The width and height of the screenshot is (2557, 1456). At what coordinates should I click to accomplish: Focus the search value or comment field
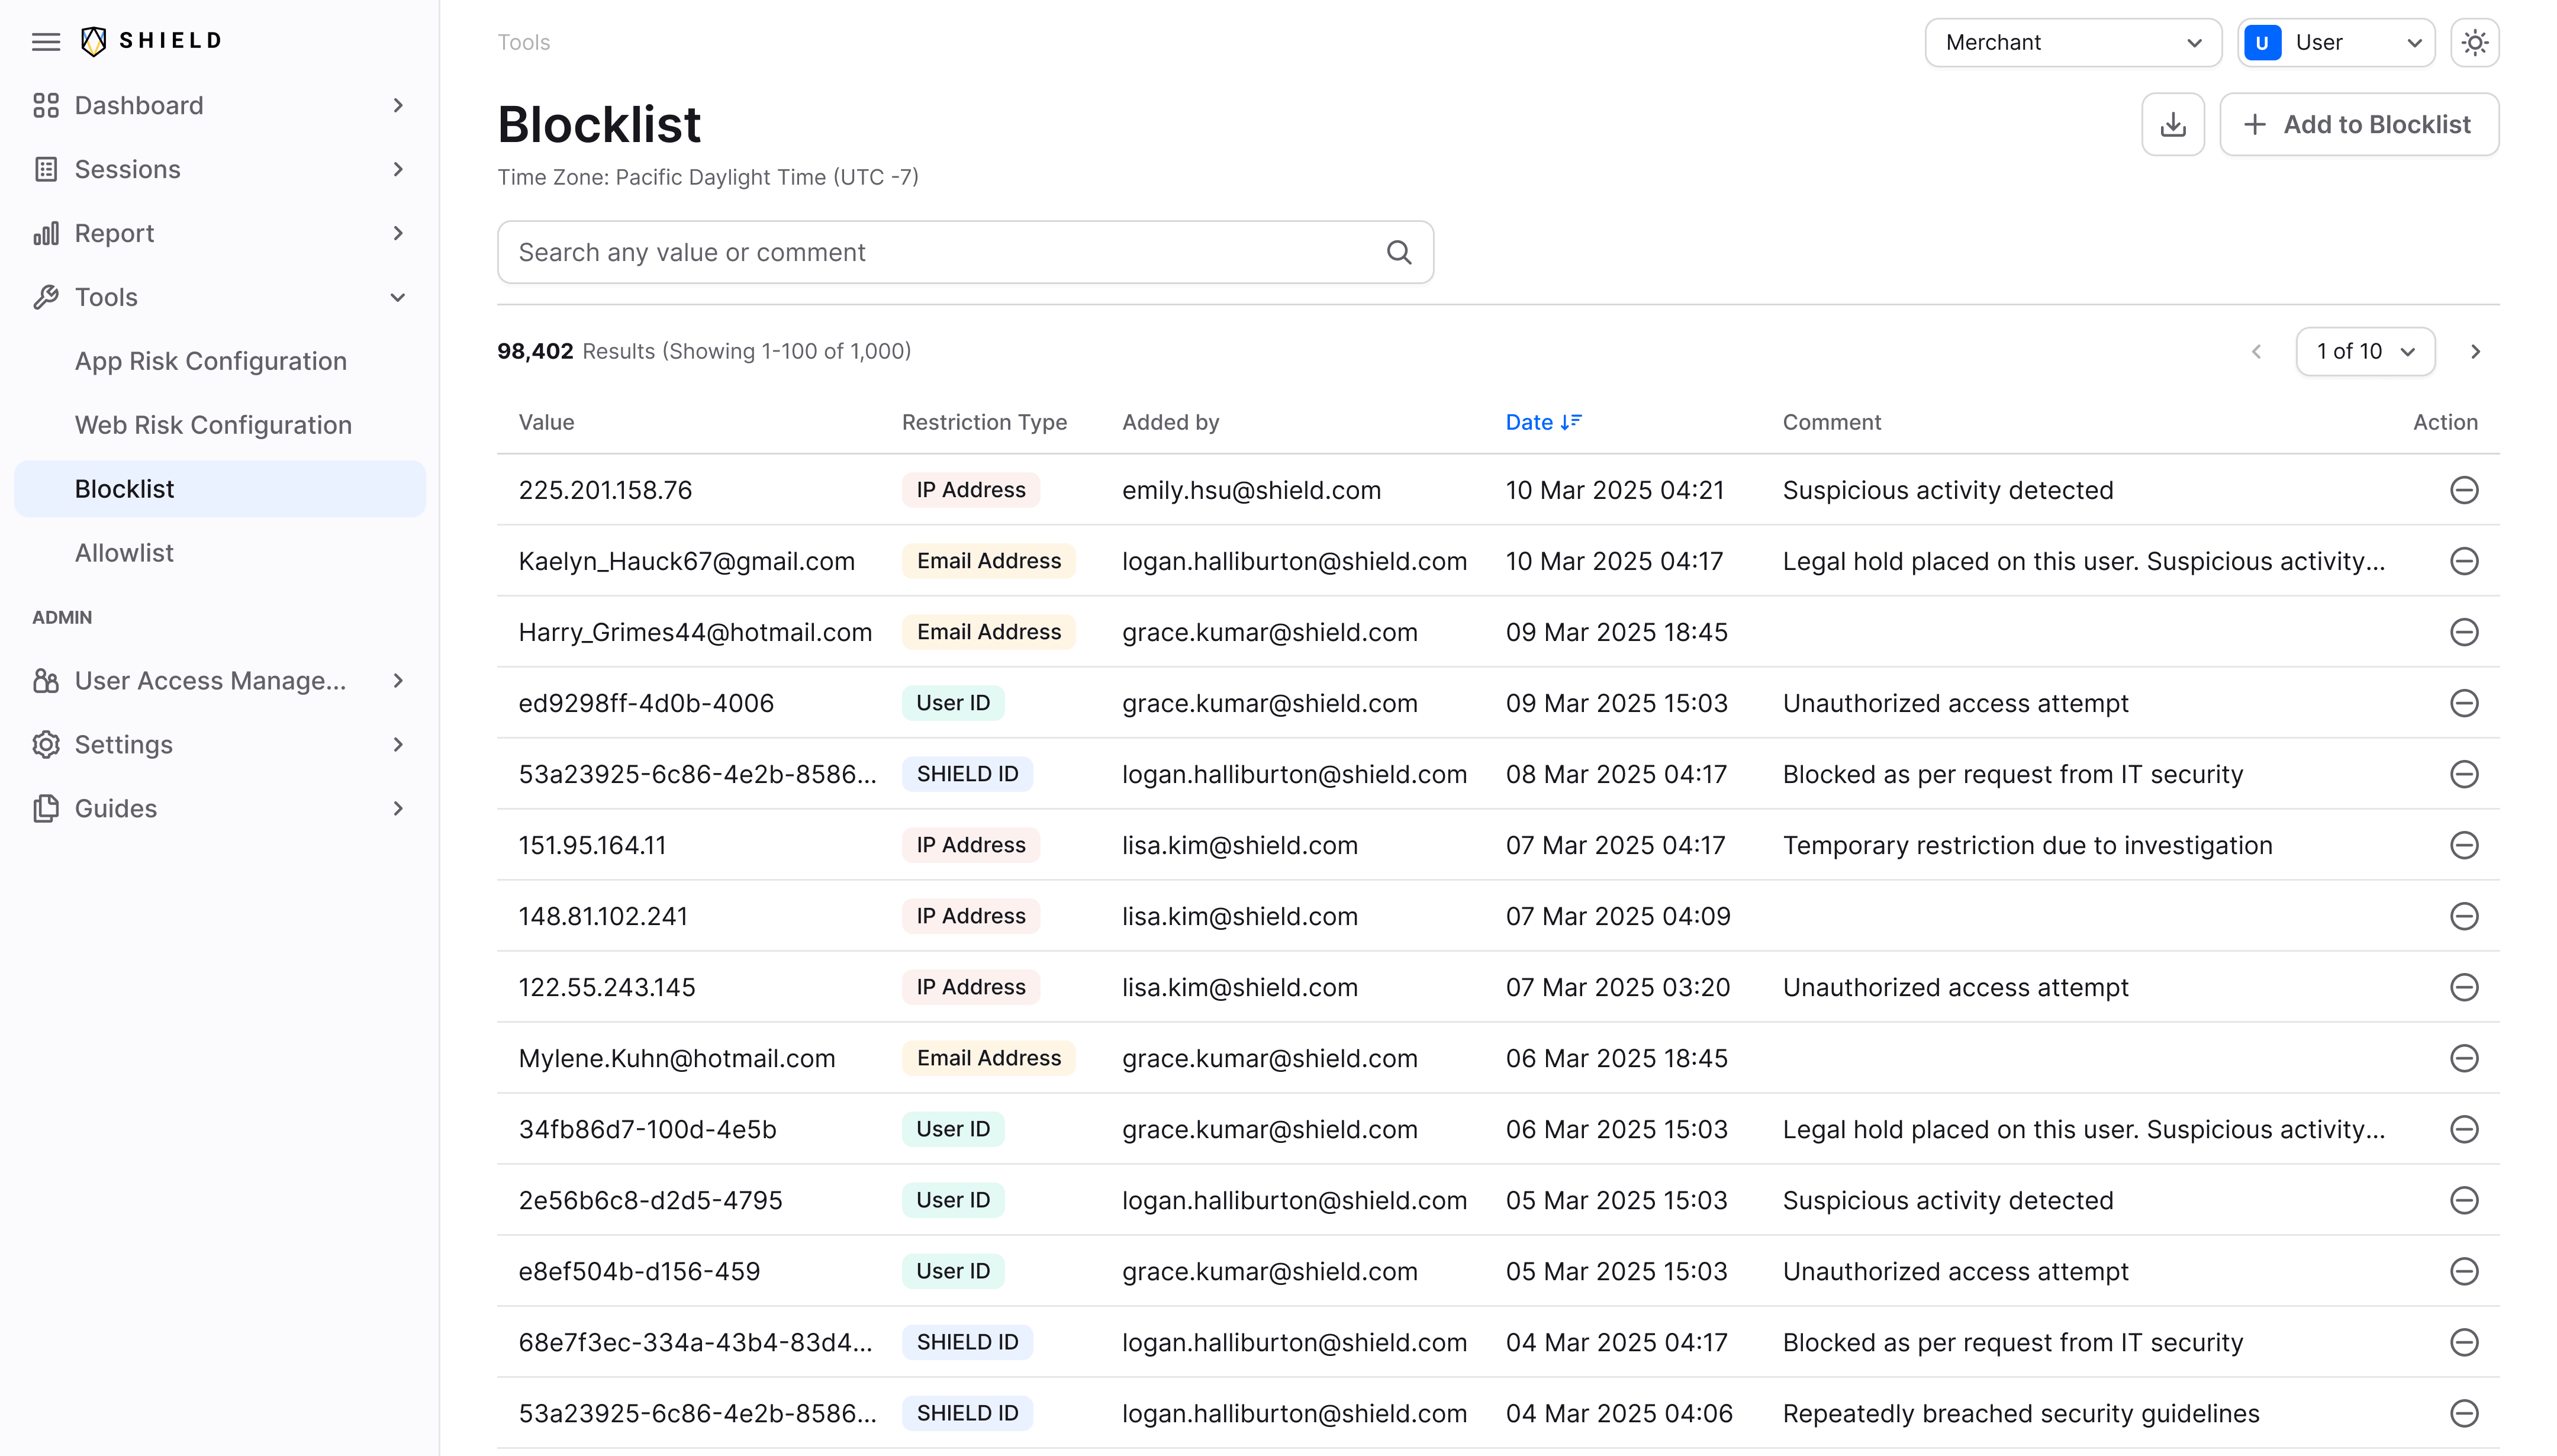tap(965, 252)
